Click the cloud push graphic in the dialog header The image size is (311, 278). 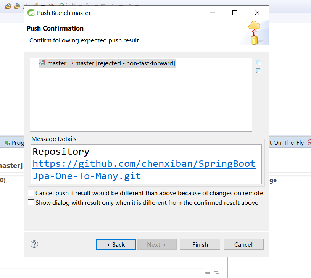254,32
